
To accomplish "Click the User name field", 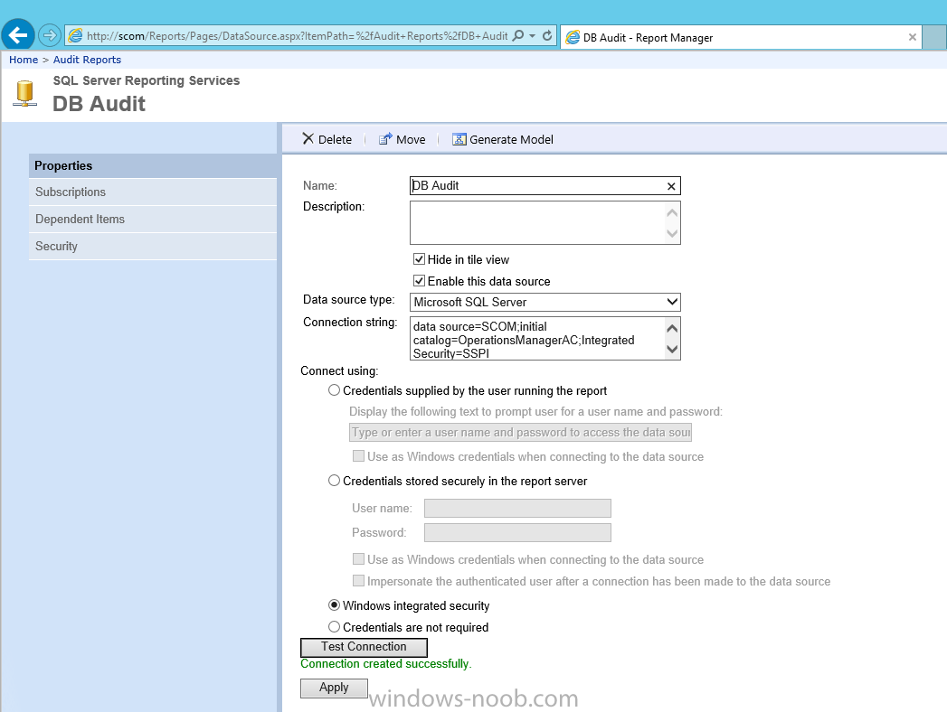I will click(x=517, y=508).
